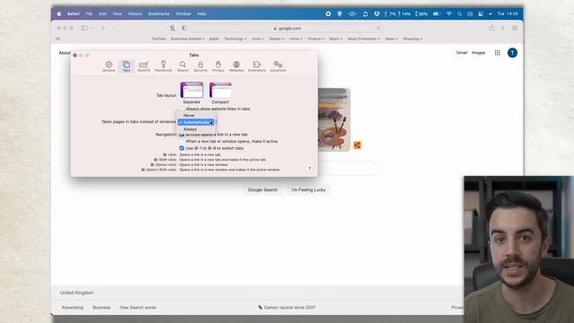Screen dimensions: 574x323
Task: Click Safari's forward arrow
Action: [x=114, y=28]
